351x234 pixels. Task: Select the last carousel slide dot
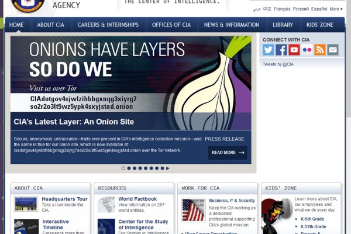tap(162, 168)
